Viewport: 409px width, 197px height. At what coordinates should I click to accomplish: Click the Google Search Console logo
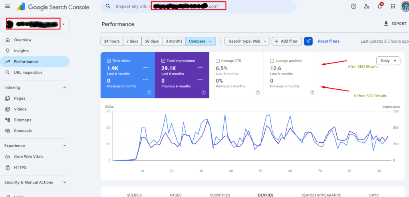[x=53, y=7]
